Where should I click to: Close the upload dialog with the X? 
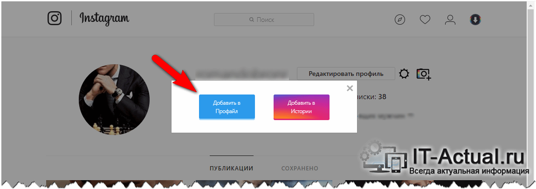350,88
